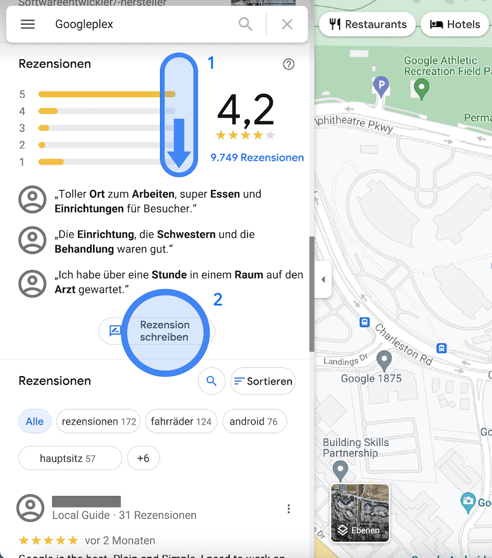Click Google Athletic Recreation Field green pin
Image resolution: width=492 pixels, height=558 pixels.
[x=422, y=88]
